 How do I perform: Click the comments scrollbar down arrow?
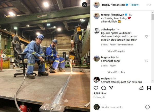tap(153, 81)
